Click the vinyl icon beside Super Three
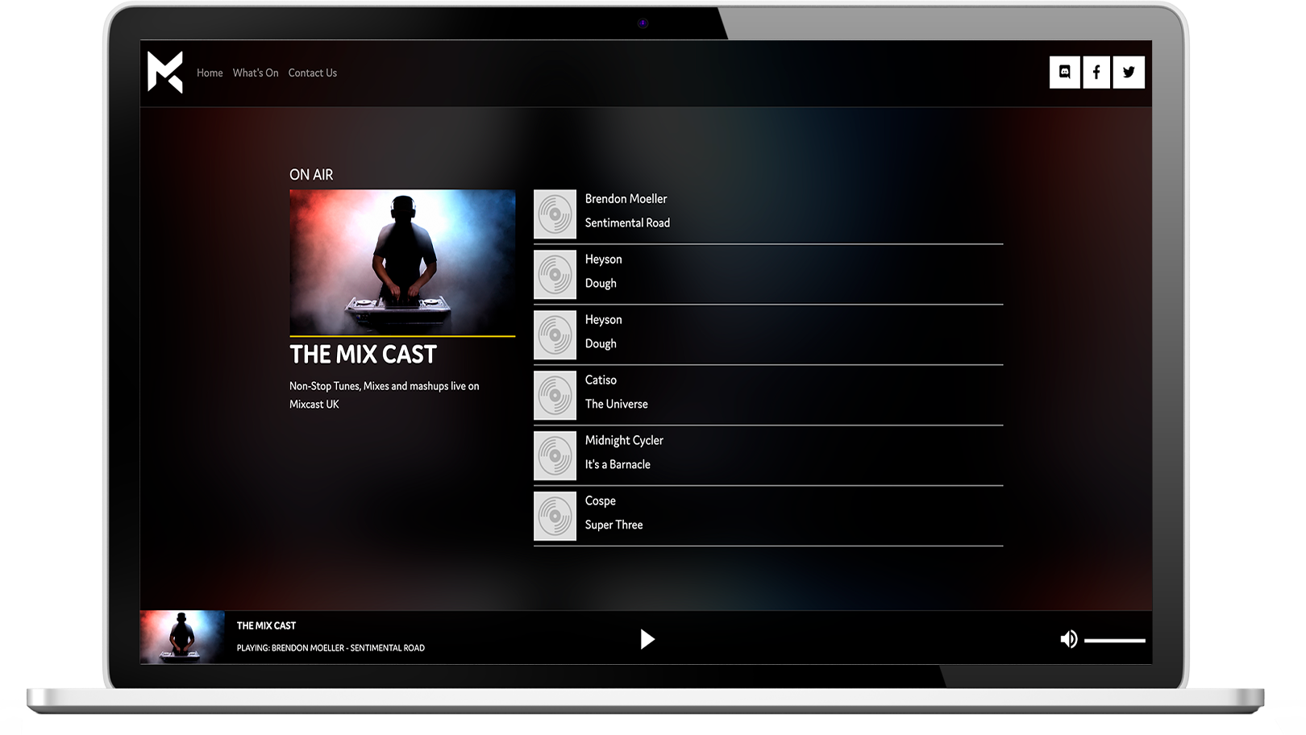The width and height of the screenshot is (1306, 735). pos(555,517)
